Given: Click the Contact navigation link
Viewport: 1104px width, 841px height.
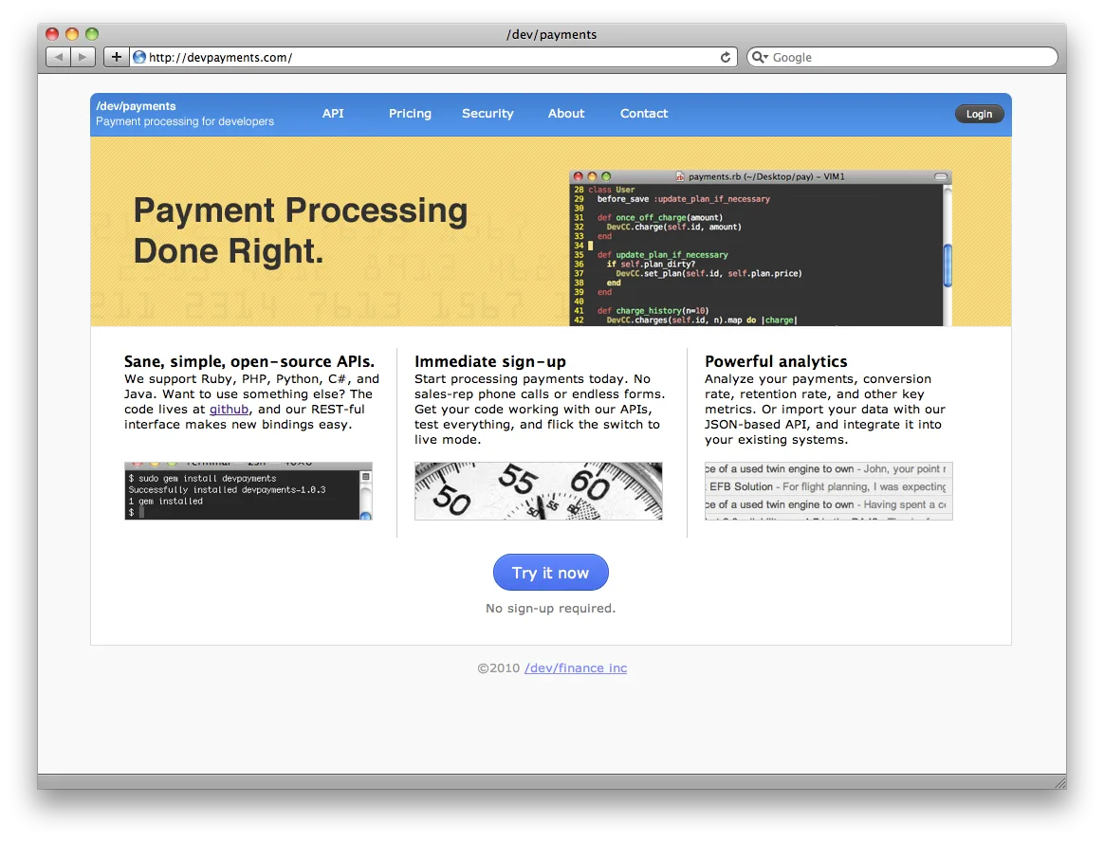Looking at the screenshot, I should click(x=644, y=113).
